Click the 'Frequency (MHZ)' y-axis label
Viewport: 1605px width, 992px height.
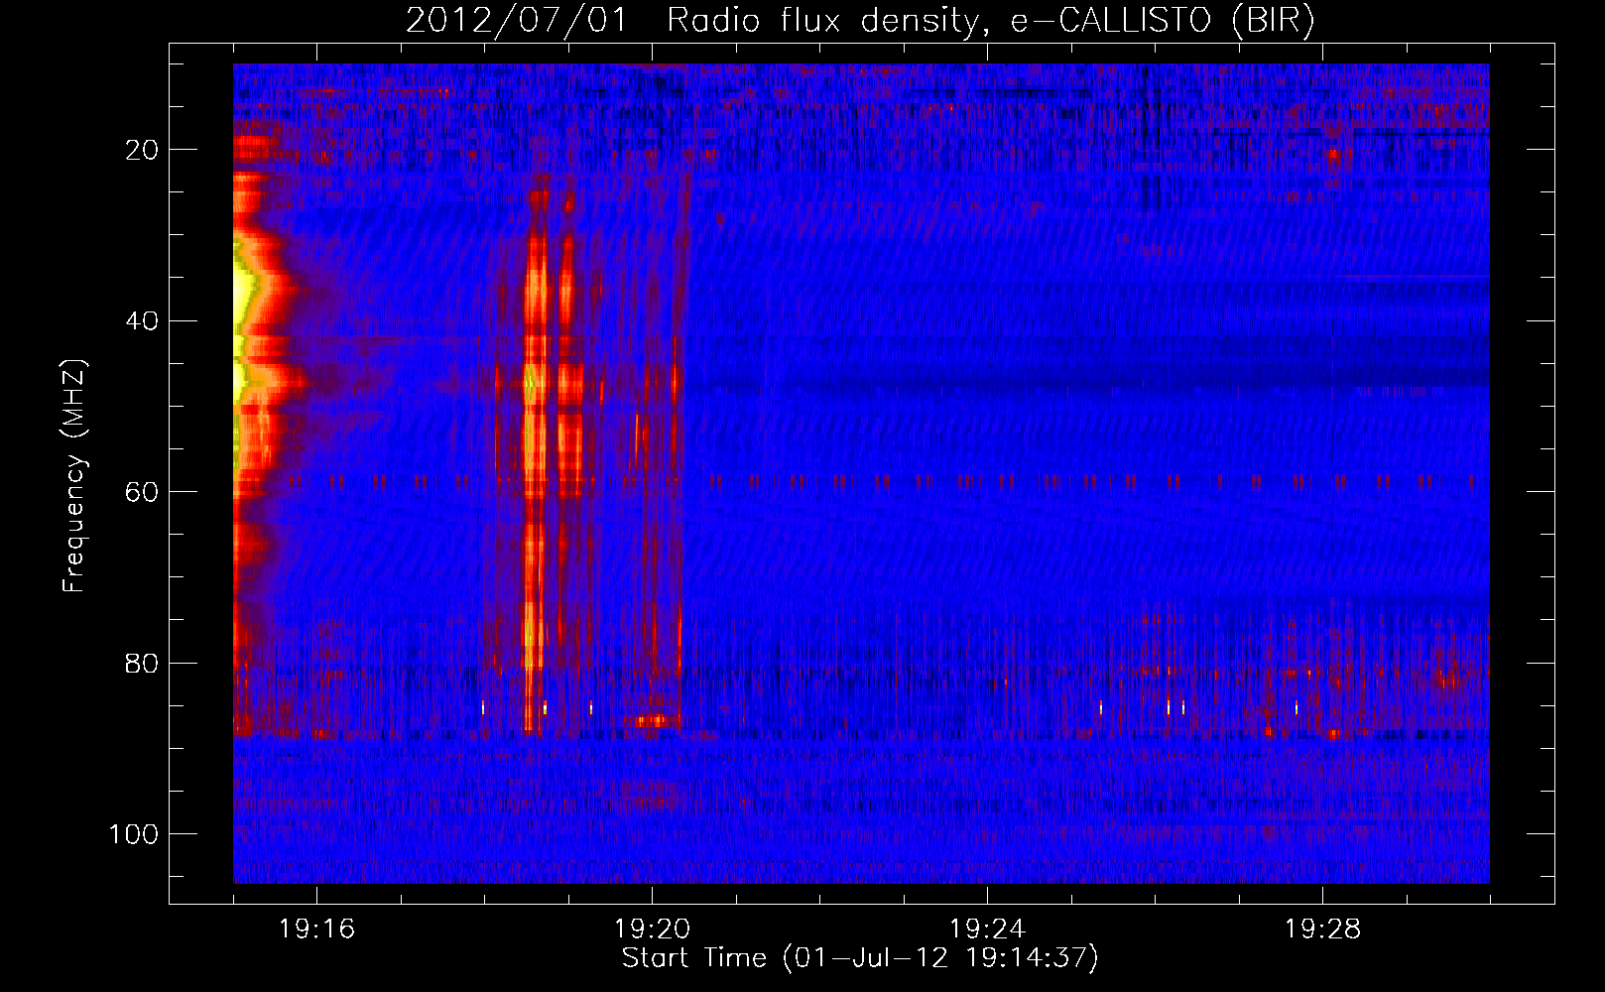(x=74, y=475)
